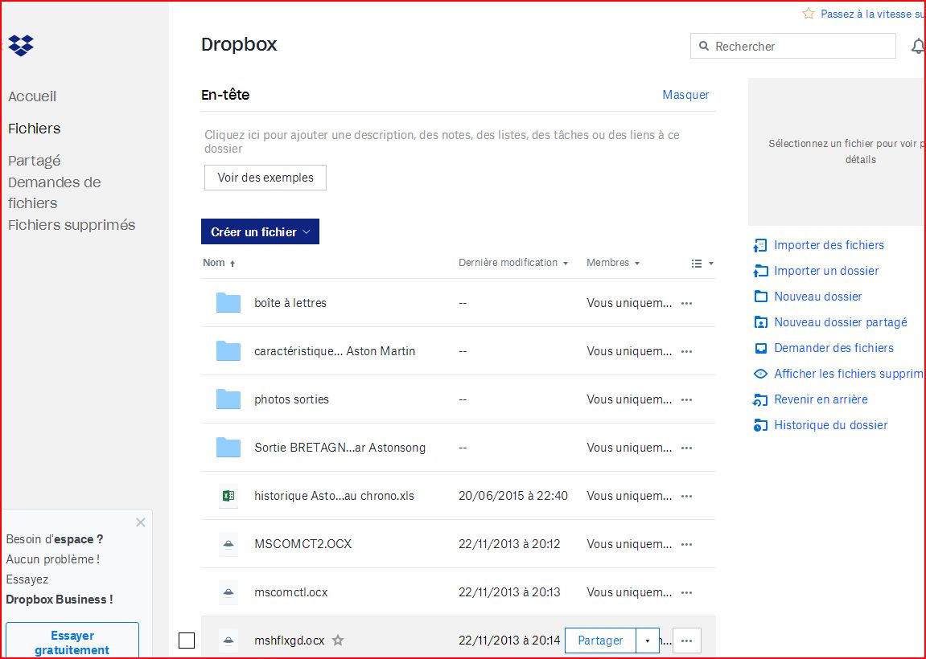The image size is (926, 659).
Task: Open more options for mscomctl.ocx
Action: [x=686, y=593]
